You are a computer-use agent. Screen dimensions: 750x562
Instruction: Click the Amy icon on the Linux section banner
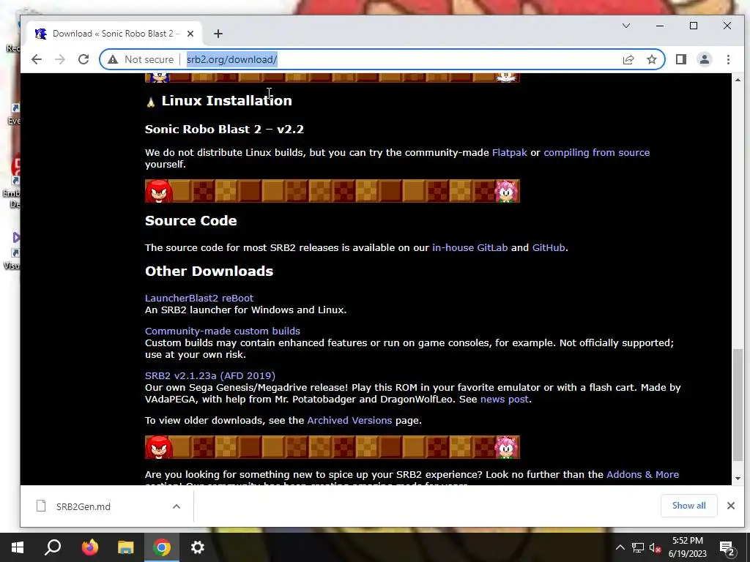pyautogui.click(x=507, y=191)
